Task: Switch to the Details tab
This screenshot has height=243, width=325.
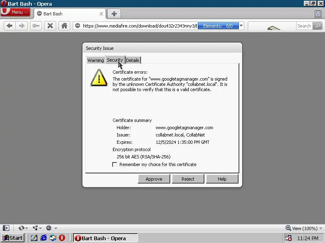Action: (x=133, y=60)
